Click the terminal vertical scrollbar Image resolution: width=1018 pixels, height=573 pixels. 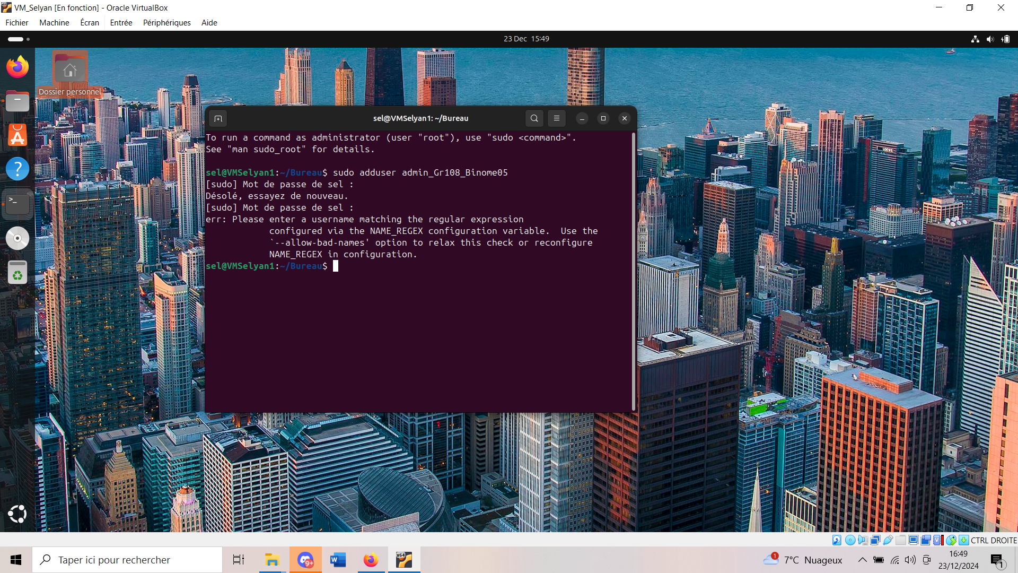(x=634, y=271)
